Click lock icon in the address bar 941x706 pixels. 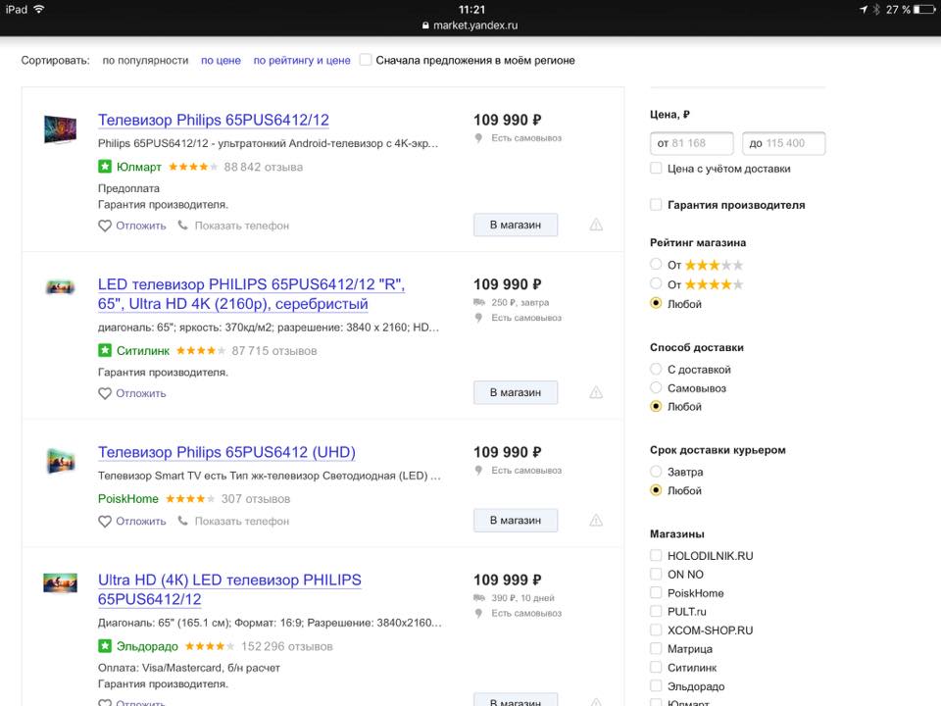425,25
